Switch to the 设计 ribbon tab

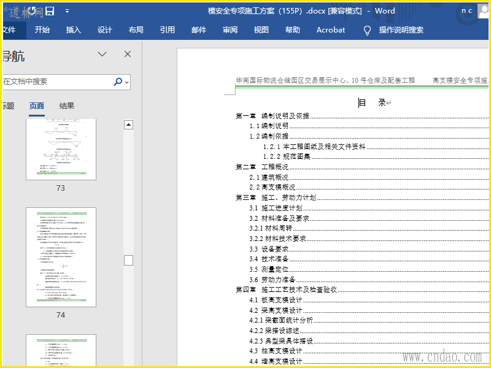[x=104, y=30]
